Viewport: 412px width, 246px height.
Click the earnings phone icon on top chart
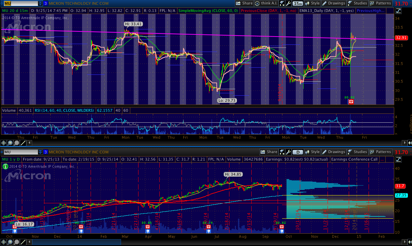pyautogui.click(x=351, y=102)
